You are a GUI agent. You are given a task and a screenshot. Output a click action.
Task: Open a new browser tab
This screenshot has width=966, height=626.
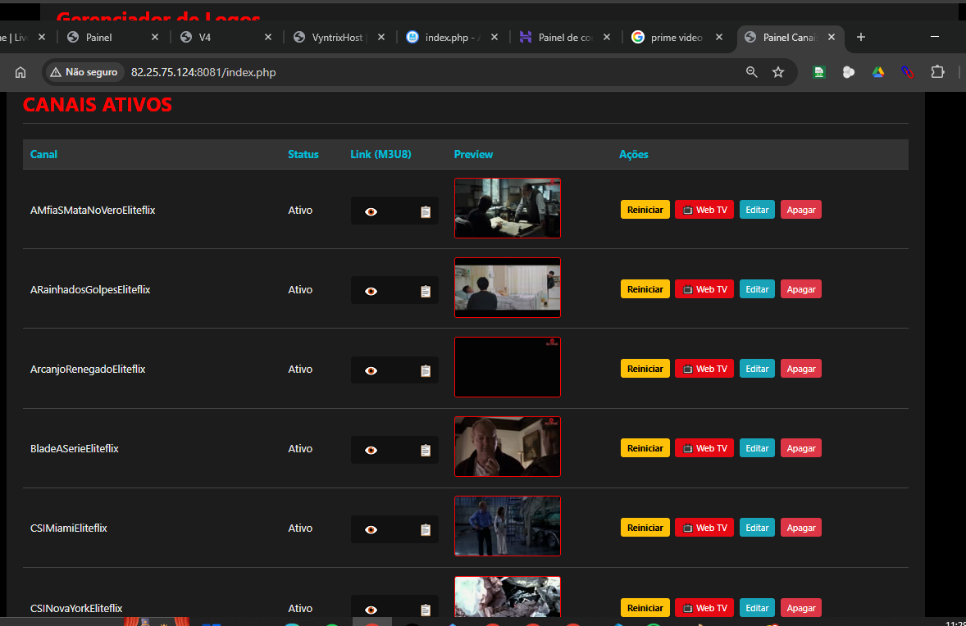860,38
